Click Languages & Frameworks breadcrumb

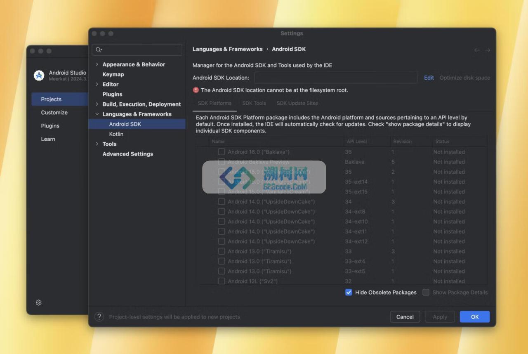227,49
